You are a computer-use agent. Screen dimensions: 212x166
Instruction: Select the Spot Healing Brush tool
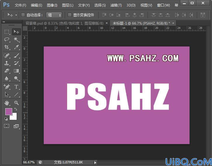pos(7,56)
